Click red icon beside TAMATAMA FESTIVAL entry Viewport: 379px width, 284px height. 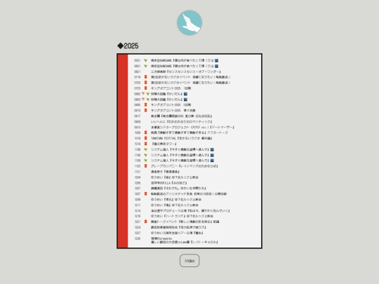point(145,138)
